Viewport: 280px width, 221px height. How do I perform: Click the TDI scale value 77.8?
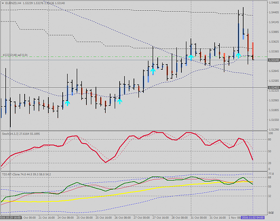tap(271, 174)
